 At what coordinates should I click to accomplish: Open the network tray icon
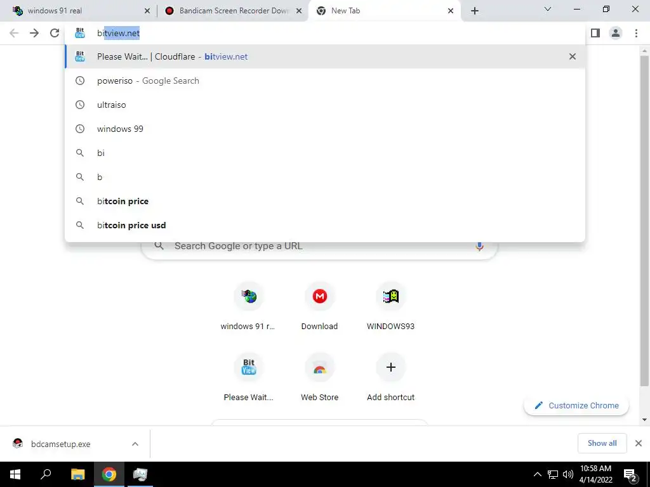tap(553, 474)
